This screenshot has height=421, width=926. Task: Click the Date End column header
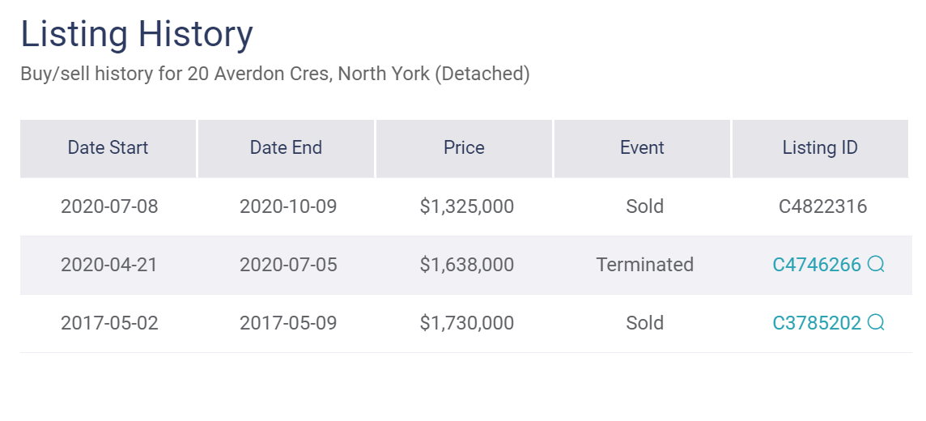(x=286, y=148)
